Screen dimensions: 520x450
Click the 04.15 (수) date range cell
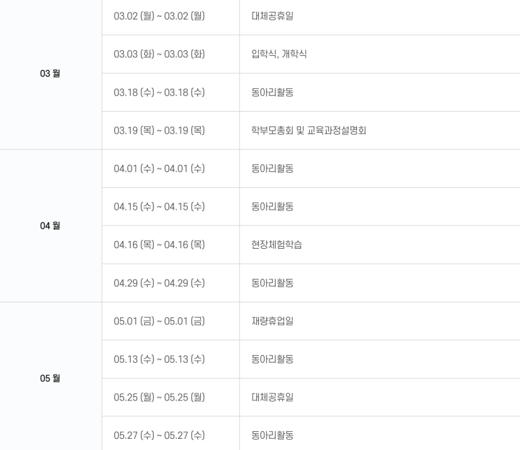pos(159,207)
